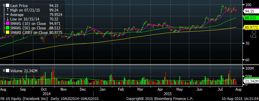Click the 94.971 SMAVG value in legend

pyautogui.click(x=54, y=24)
